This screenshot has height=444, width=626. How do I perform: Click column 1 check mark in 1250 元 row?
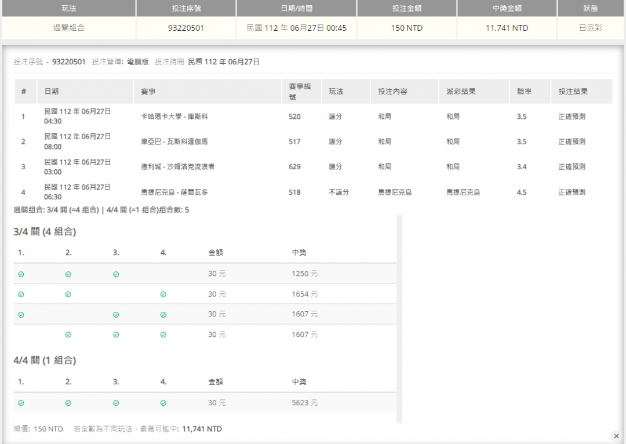(21, 274)
